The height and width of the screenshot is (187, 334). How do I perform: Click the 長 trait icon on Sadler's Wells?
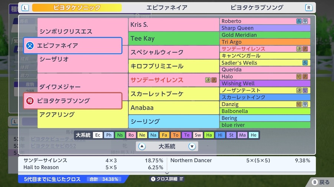305,63
